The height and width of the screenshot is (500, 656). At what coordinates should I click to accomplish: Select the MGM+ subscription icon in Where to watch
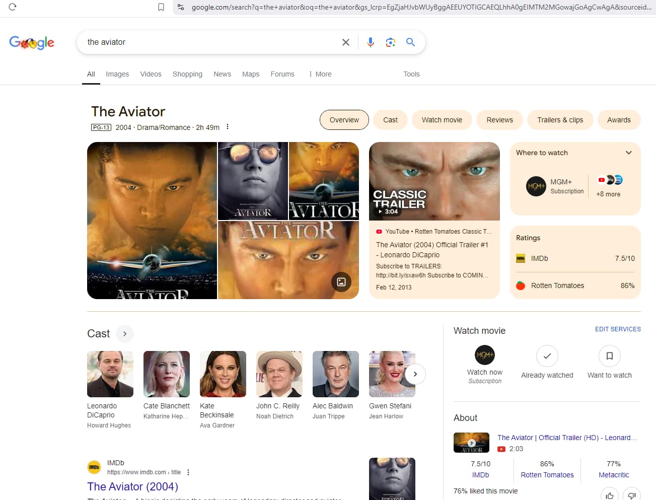click(x=536, y=186)
